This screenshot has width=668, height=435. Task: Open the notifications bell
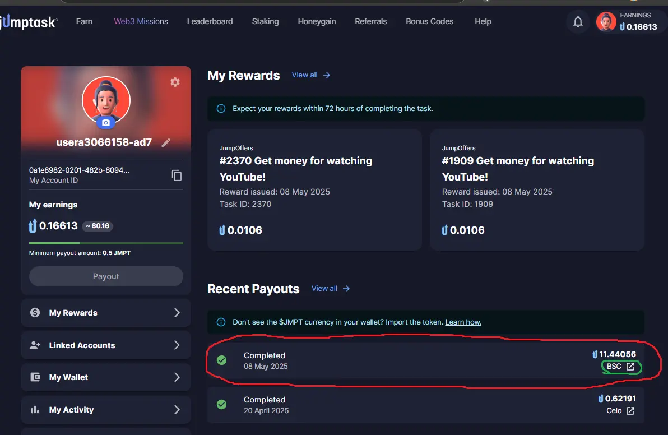pos(578,22)
